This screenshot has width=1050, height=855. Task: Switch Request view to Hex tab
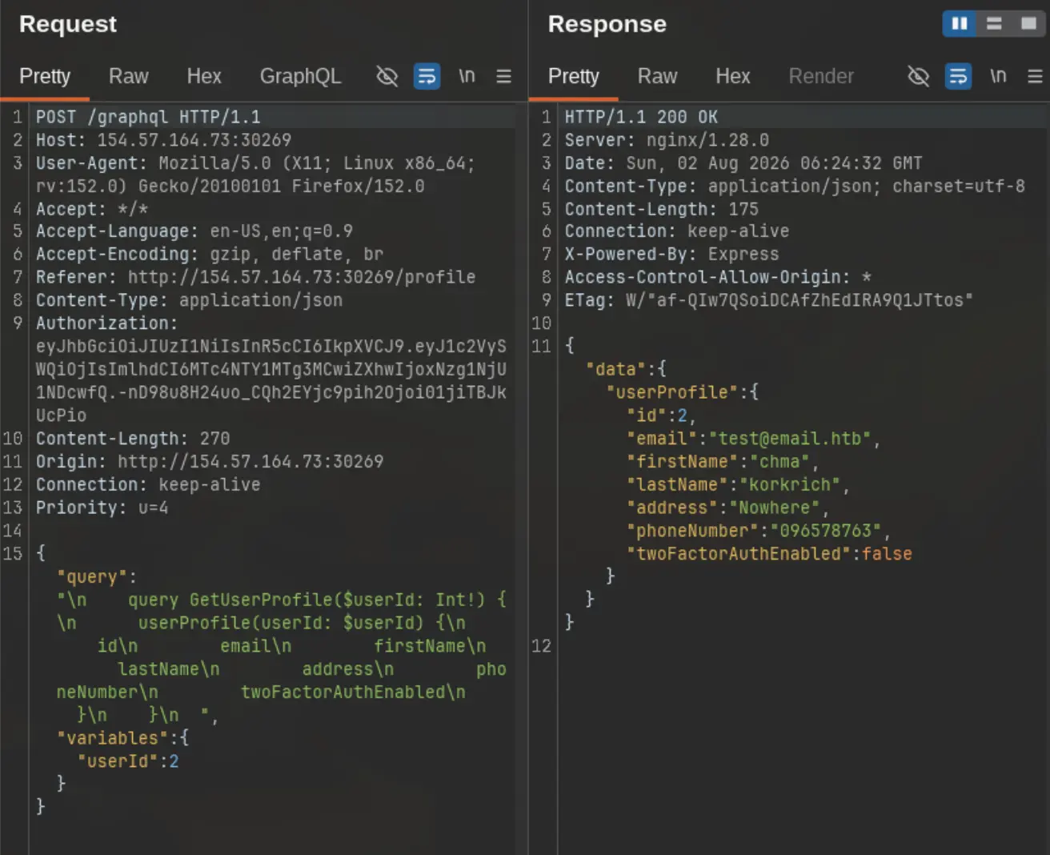204,76
